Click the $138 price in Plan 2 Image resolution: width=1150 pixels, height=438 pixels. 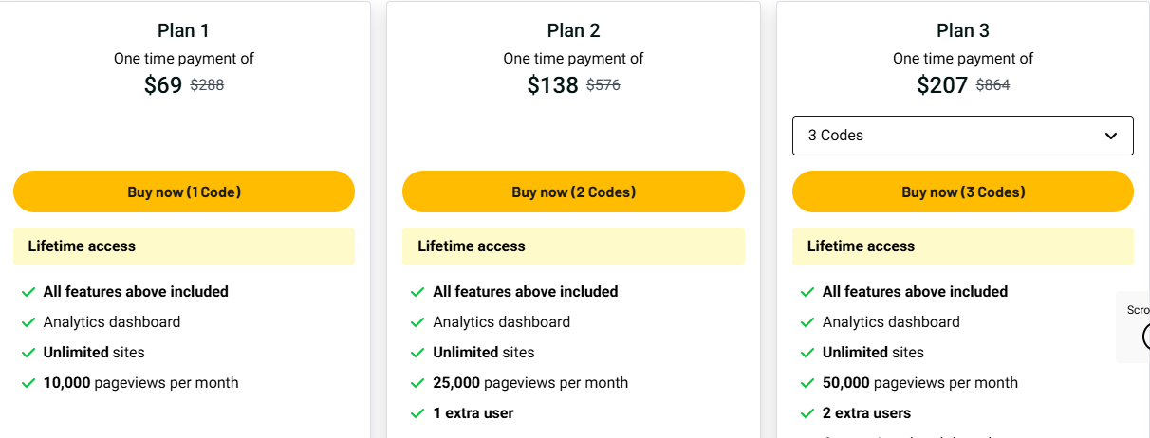pos(552,85)
